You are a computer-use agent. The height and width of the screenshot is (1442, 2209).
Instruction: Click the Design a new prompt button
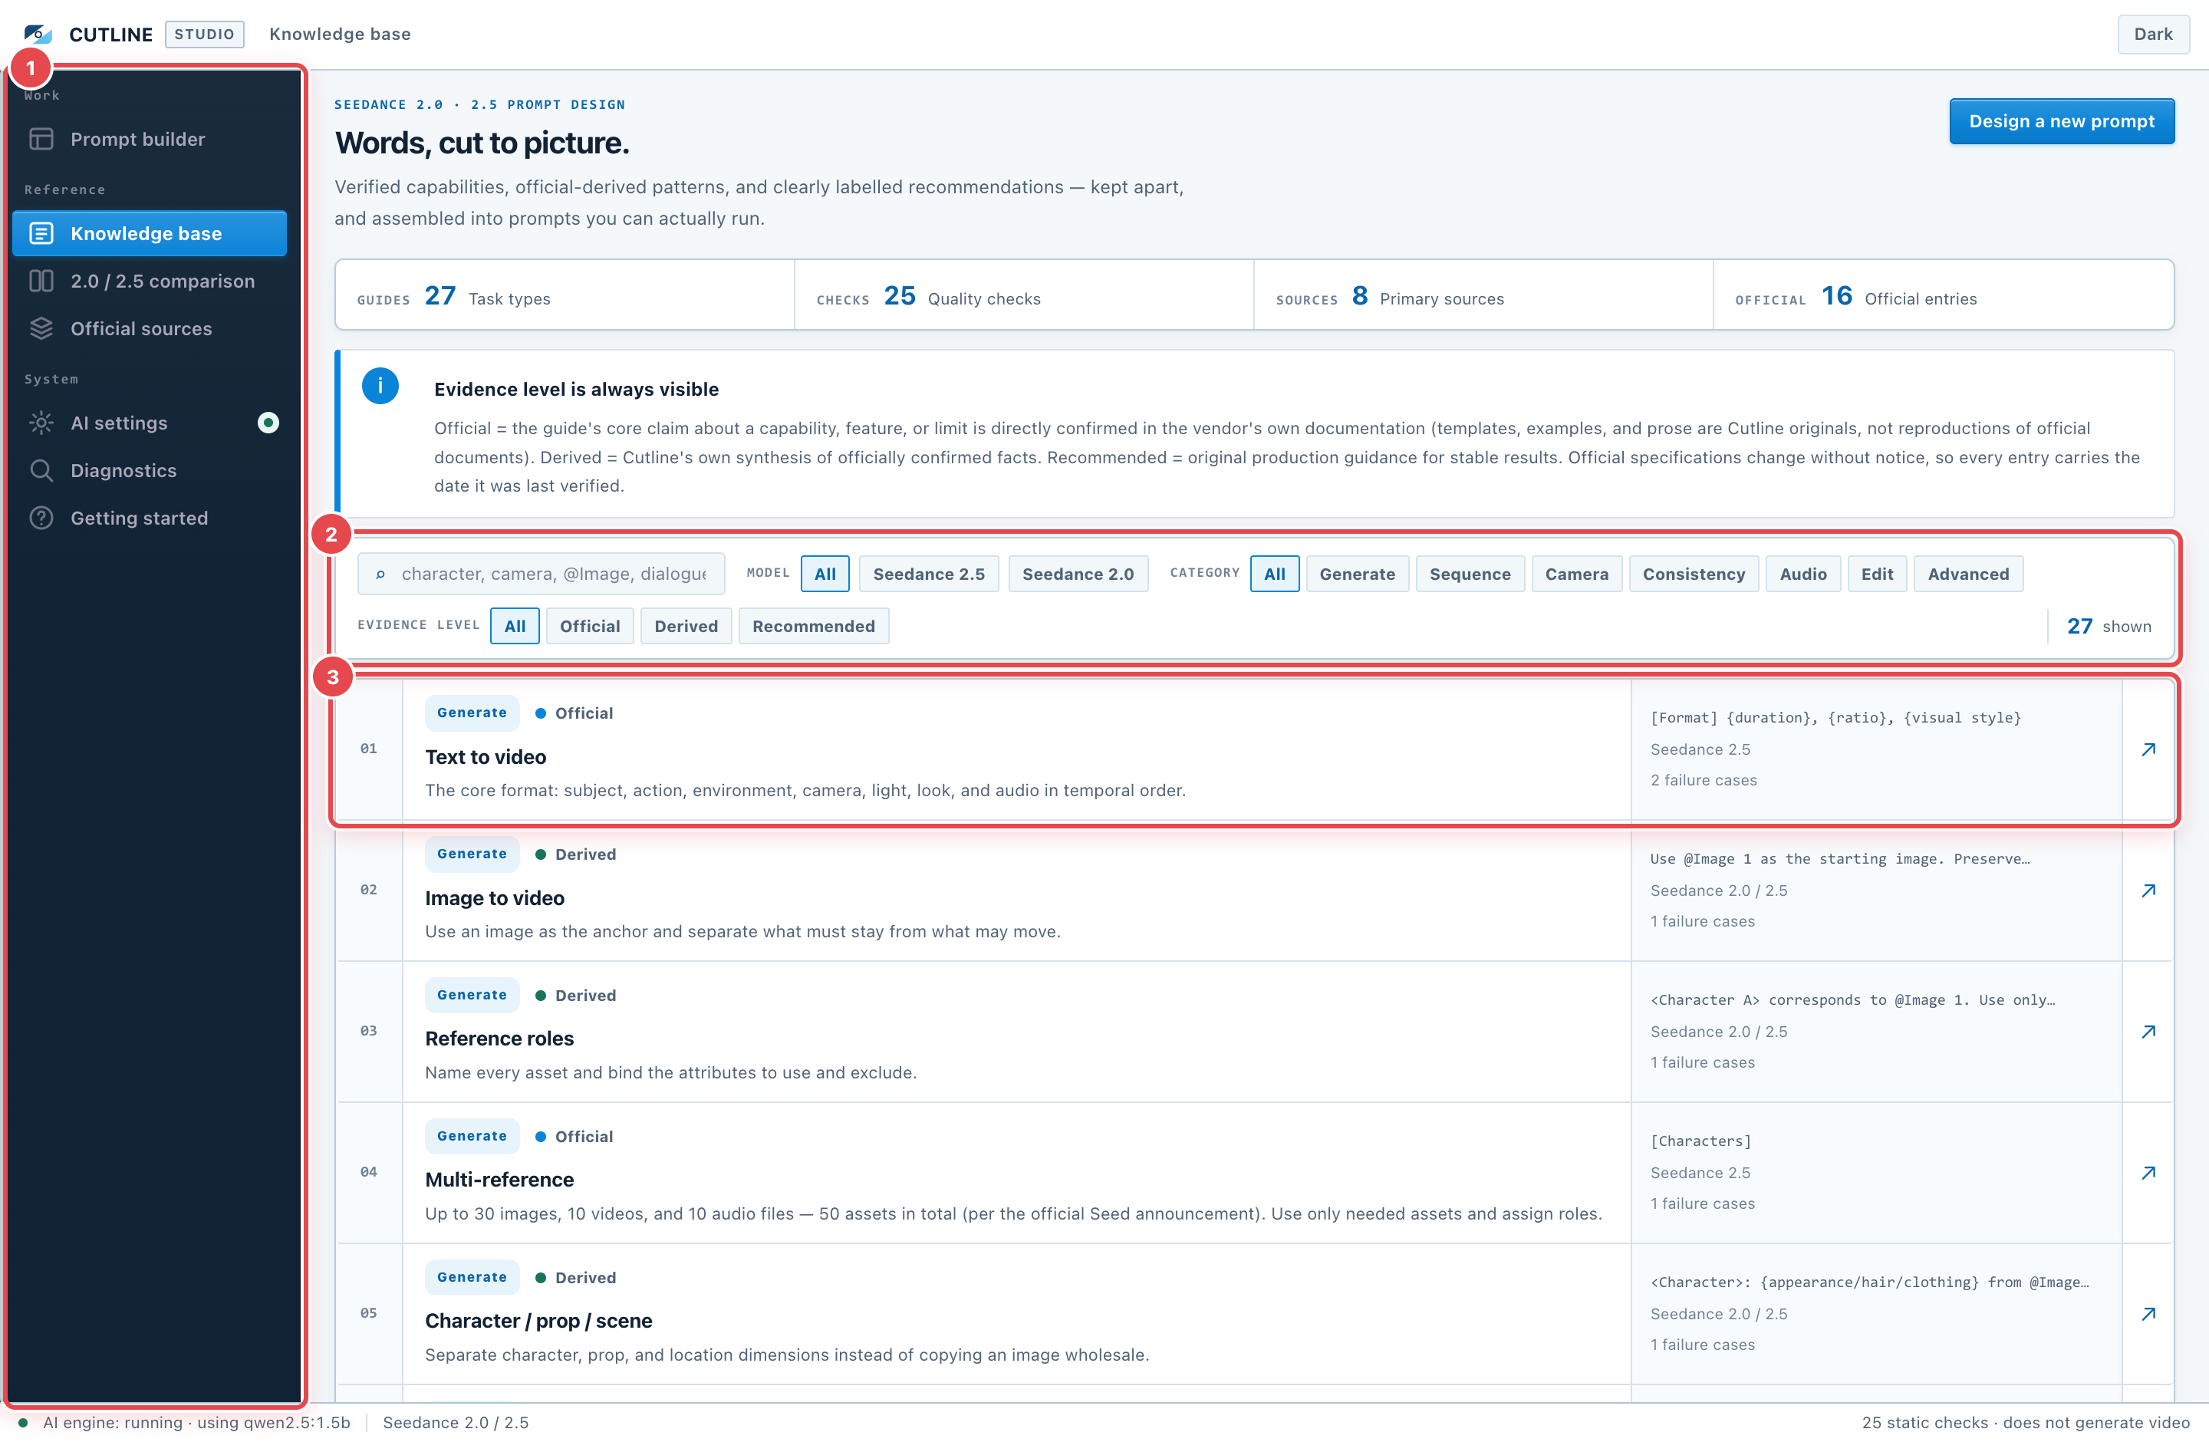pos(2062,121)
